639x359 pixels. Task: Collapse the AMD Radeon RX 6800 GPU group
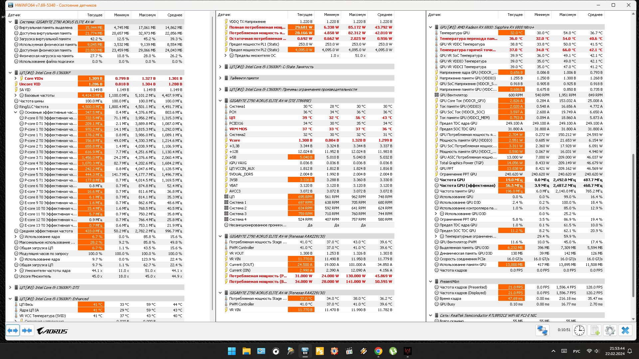click(x=430, y=27)
